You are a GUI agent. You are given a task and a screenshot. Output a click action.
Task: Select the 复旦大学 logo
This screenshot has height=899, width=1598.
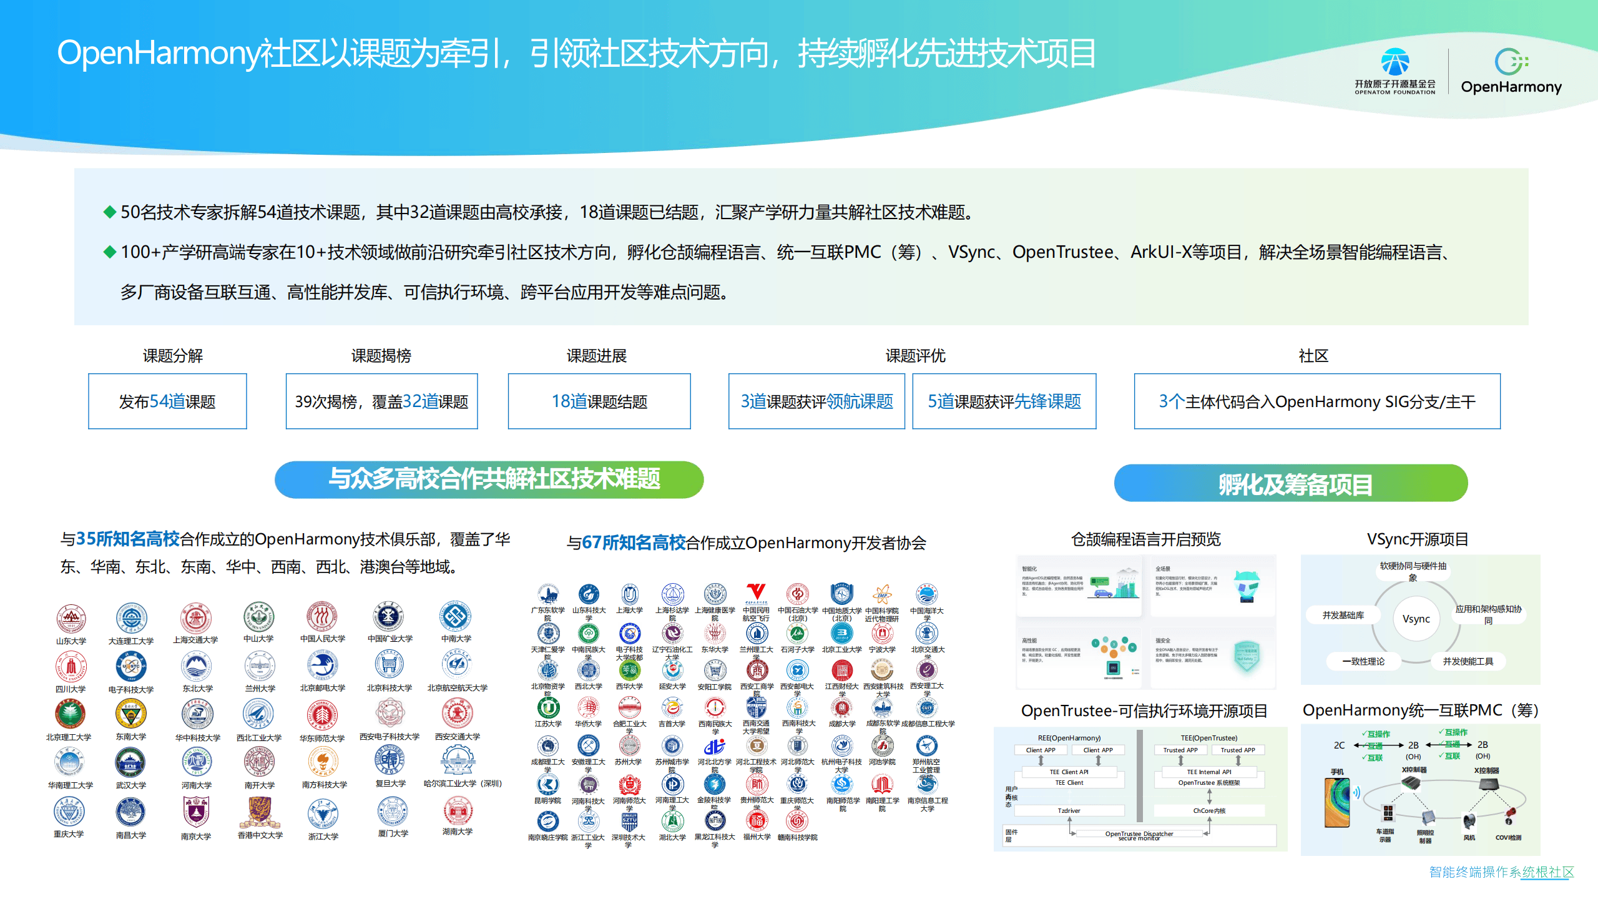391,761
